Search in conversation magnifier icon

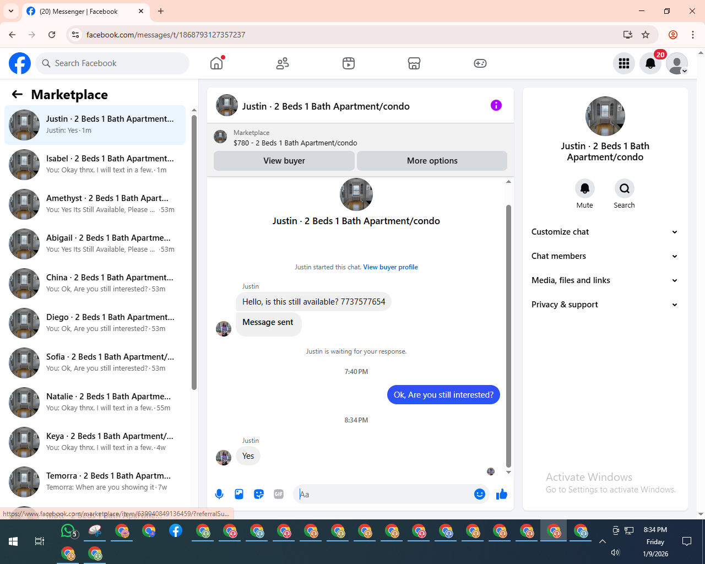[625, 188]
